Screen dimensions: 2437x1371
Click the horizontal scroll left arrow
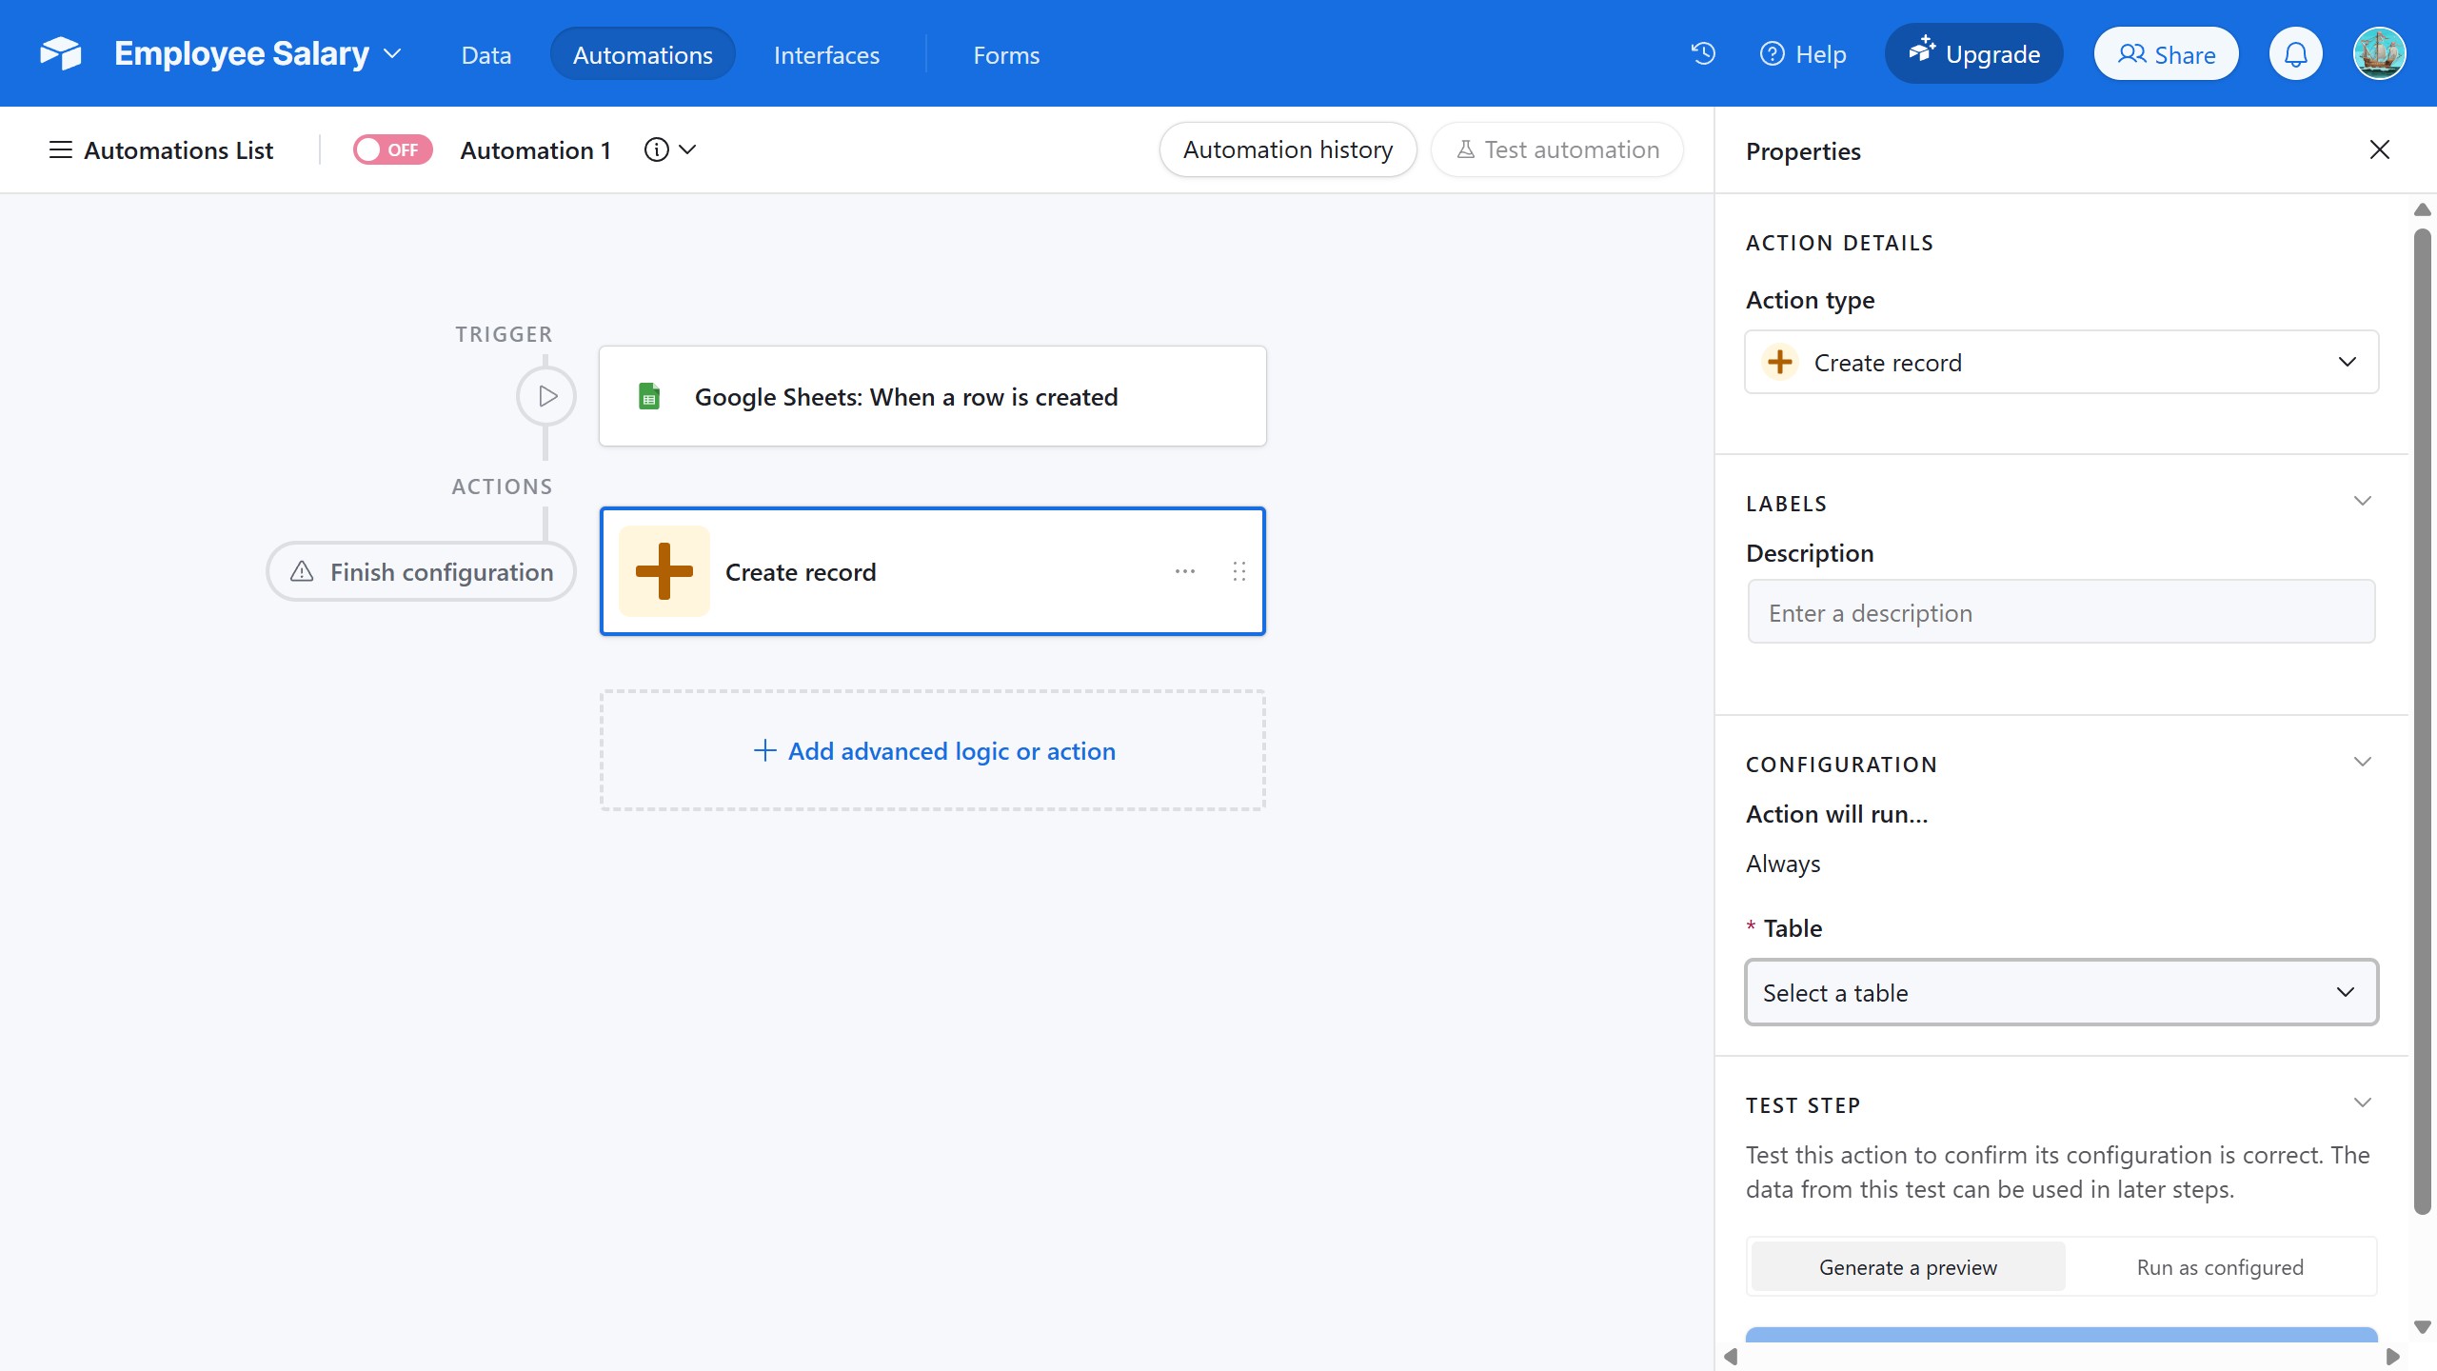click(x=1731, y=1356)
